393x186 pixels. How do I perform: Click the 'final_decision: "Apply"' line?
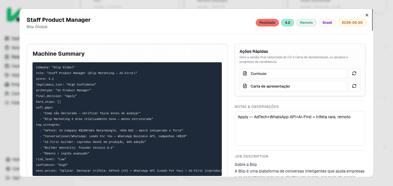click(x=56, y=96)
